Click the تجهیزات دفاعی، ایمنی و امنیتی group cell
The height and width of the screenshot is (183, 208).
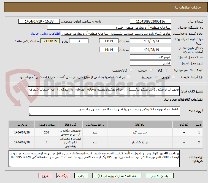click(x=71, y=132)
